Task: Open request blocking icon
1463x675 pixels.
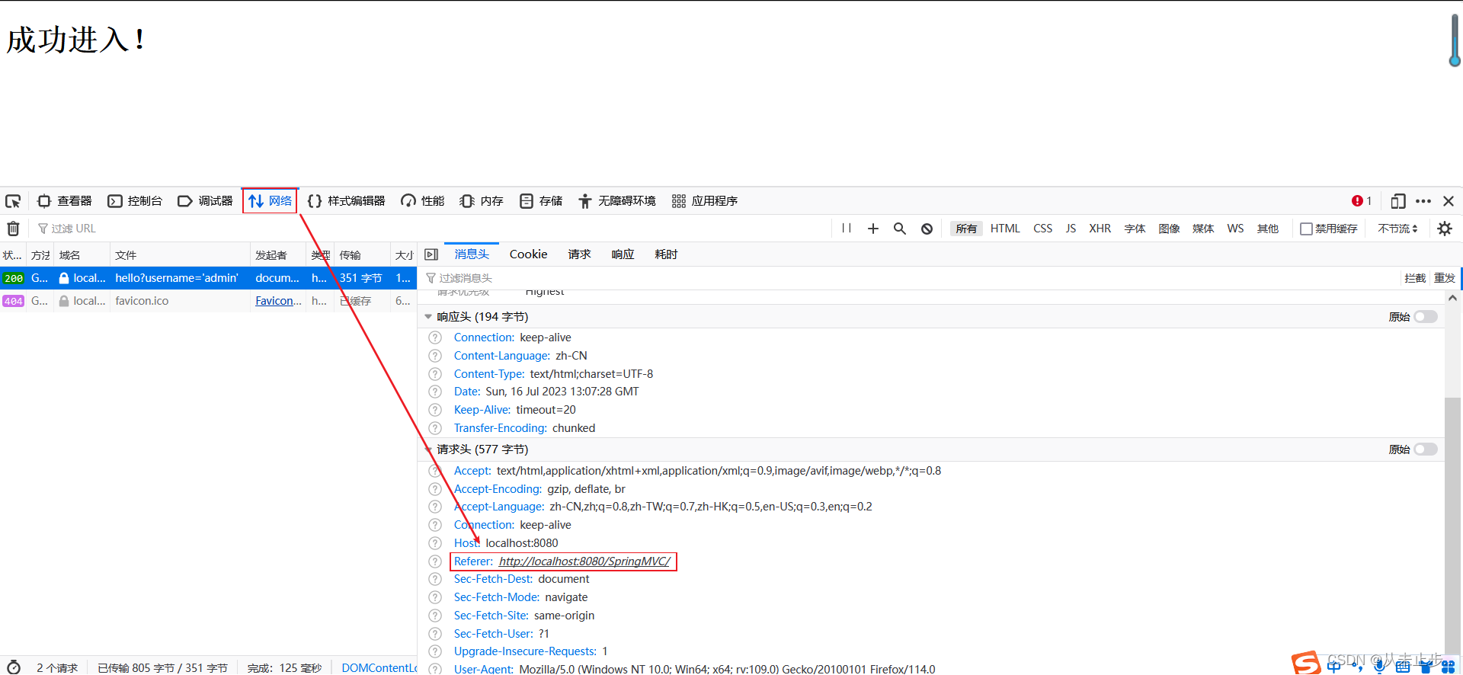Action: [x=927, y=229]
